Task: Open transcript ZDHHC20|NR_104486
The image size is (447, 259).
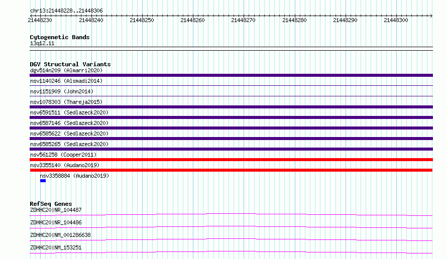Action: pos(56,222)
